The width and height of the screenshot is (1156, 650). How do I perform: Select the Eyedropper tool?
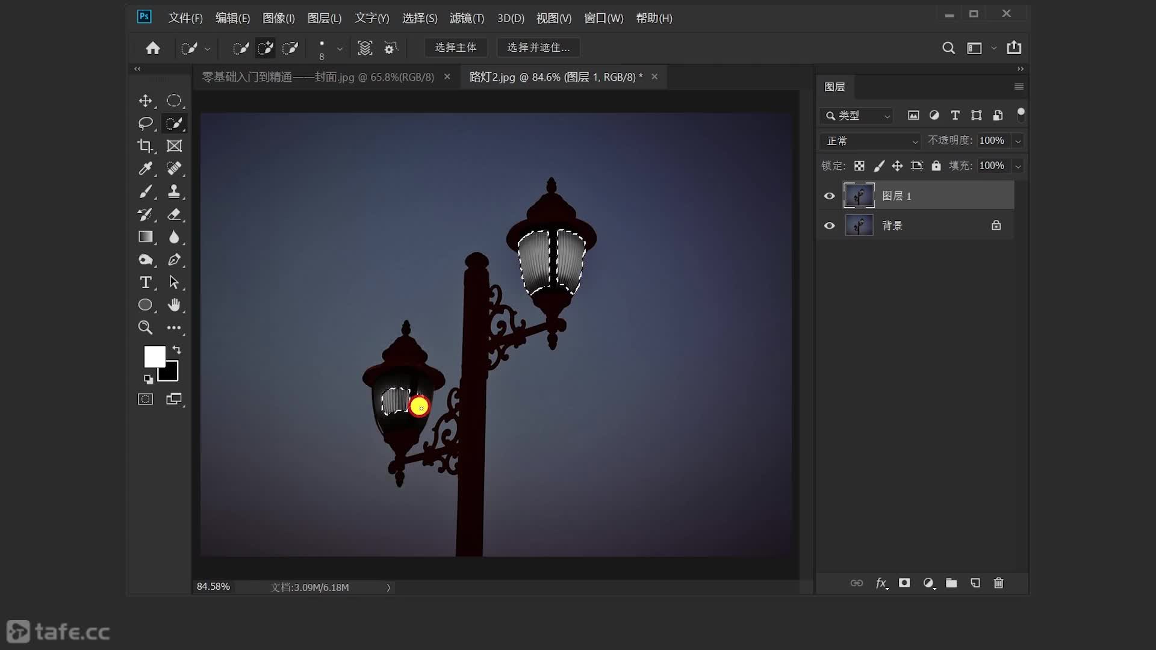tap(145, 169)
